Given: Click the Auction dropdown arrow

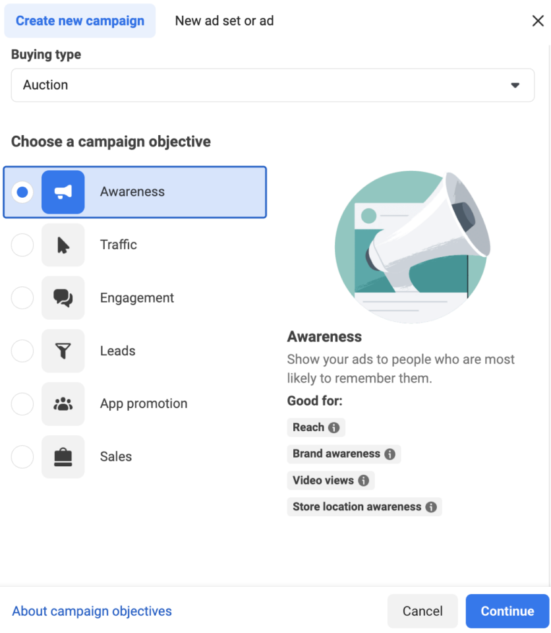Looking at the screenshot, I should tap(515, 85).
